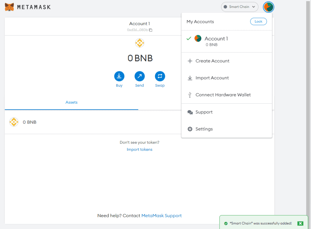Lock the wallet with the Lock button
Screen dimensions: 311x229
258,22
